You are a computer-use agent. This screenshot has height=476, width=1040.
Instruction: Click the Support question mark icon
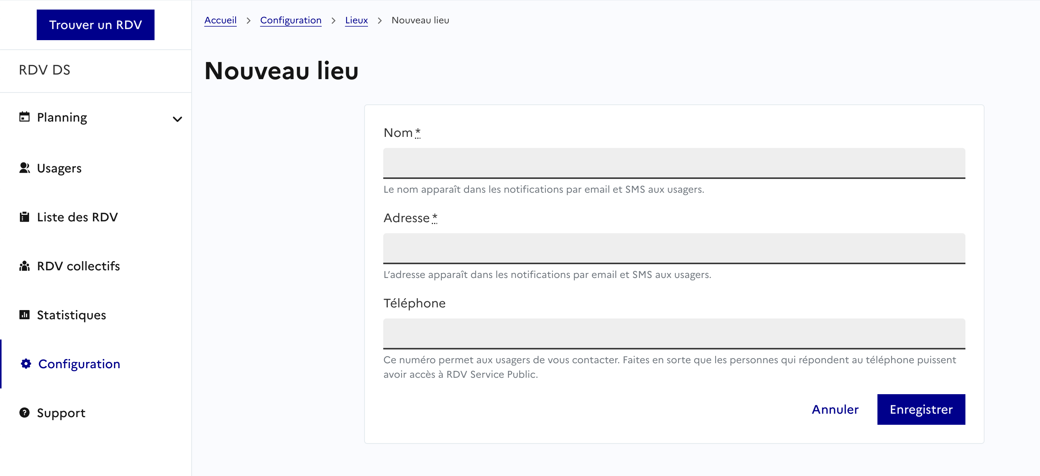click(24, 413)
